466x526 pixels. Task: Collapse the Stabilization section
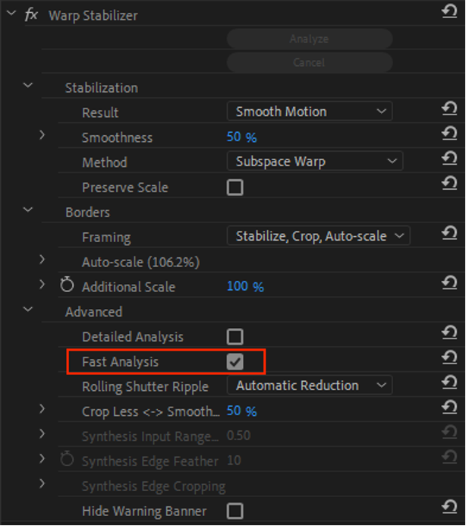pos(28,85)
